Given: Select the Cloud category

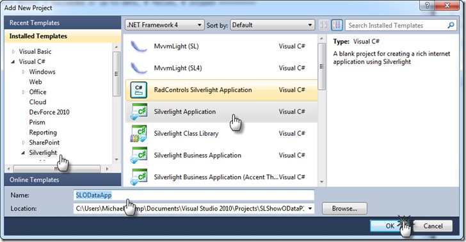Looking at the screenshot, I should click(38, 102).
